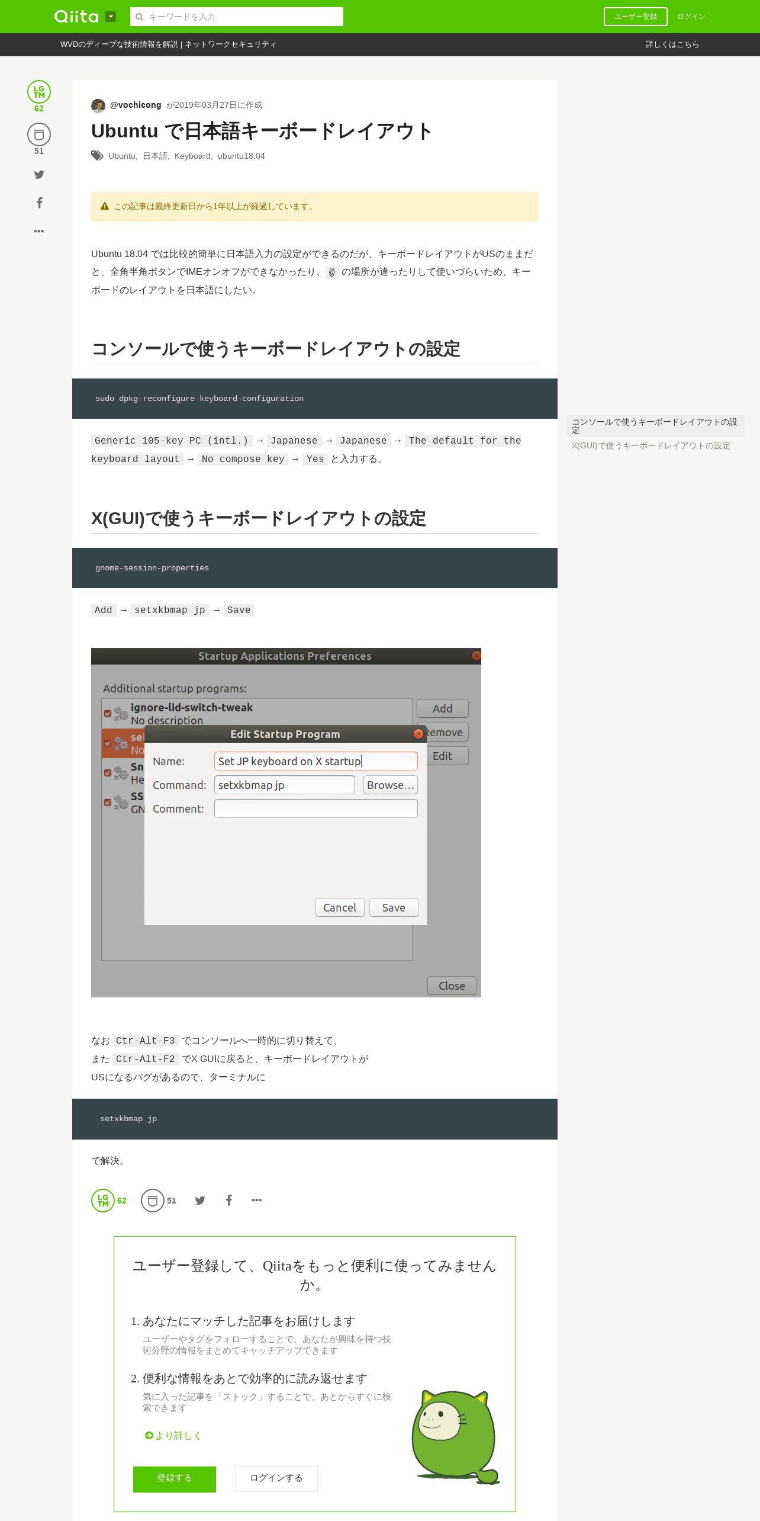Viewport: 760px width, 1521px height.
Task: Click the gnome-session-properties code block
Action: tap(315, 568)
